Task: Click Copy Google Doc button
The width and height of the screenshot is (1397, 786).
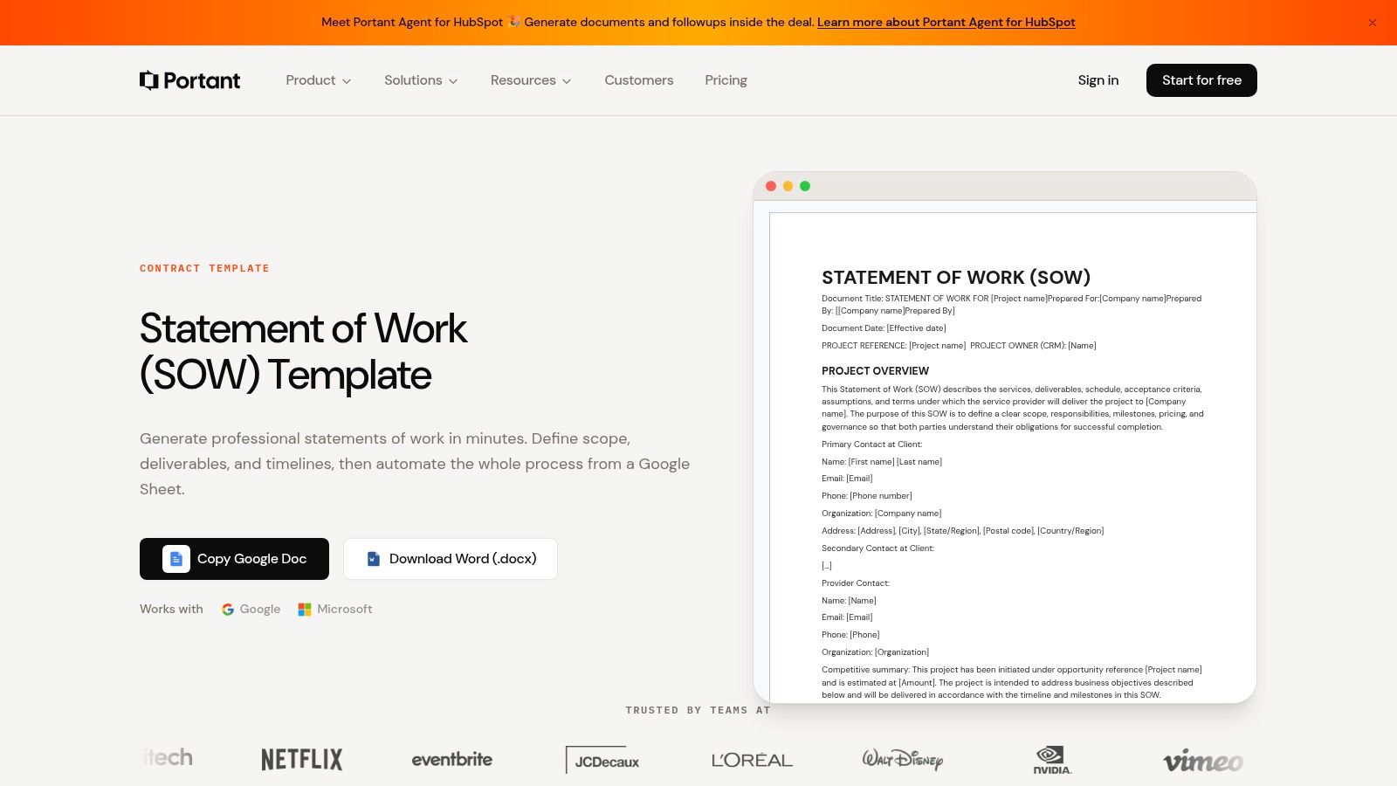Action: click(x=234, y=559)
